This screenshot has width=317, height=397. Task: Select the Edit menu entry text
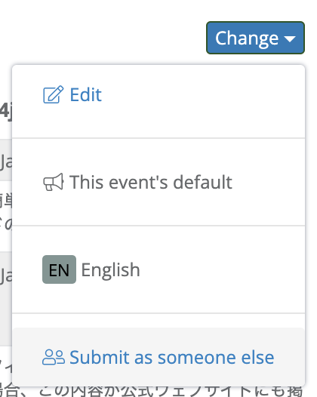(x=85, y=94)
